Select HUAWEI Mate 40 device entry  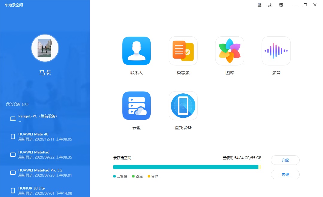[45, 137]
